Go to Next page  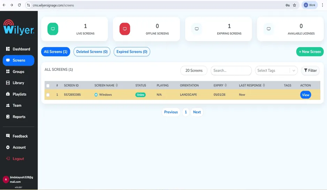(x=197, y=112)
